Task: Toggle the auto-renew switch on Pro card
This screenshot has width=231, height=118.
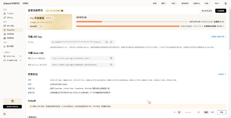Action: (40, 26)
